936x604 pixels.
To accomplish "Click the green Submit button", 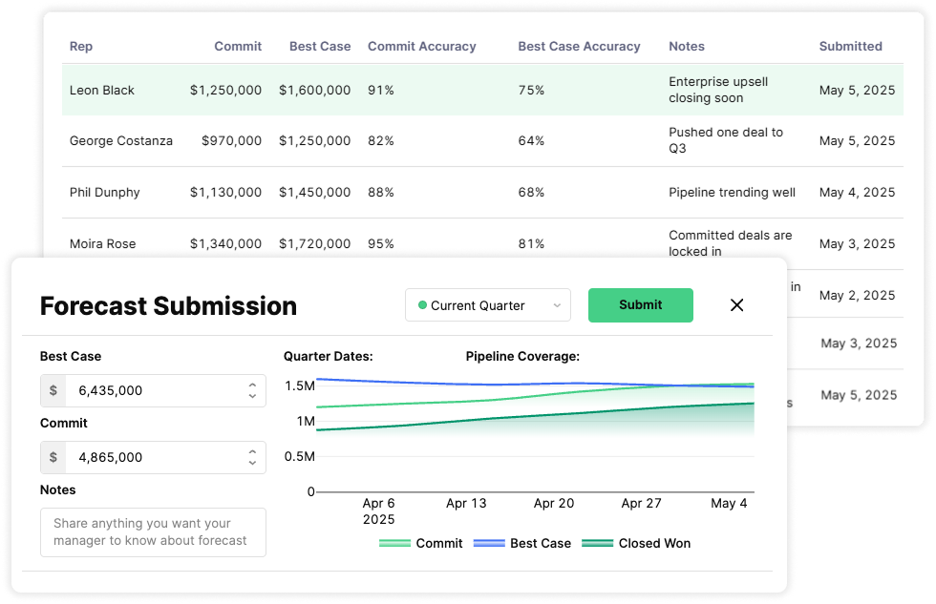I will click(640, 305).
